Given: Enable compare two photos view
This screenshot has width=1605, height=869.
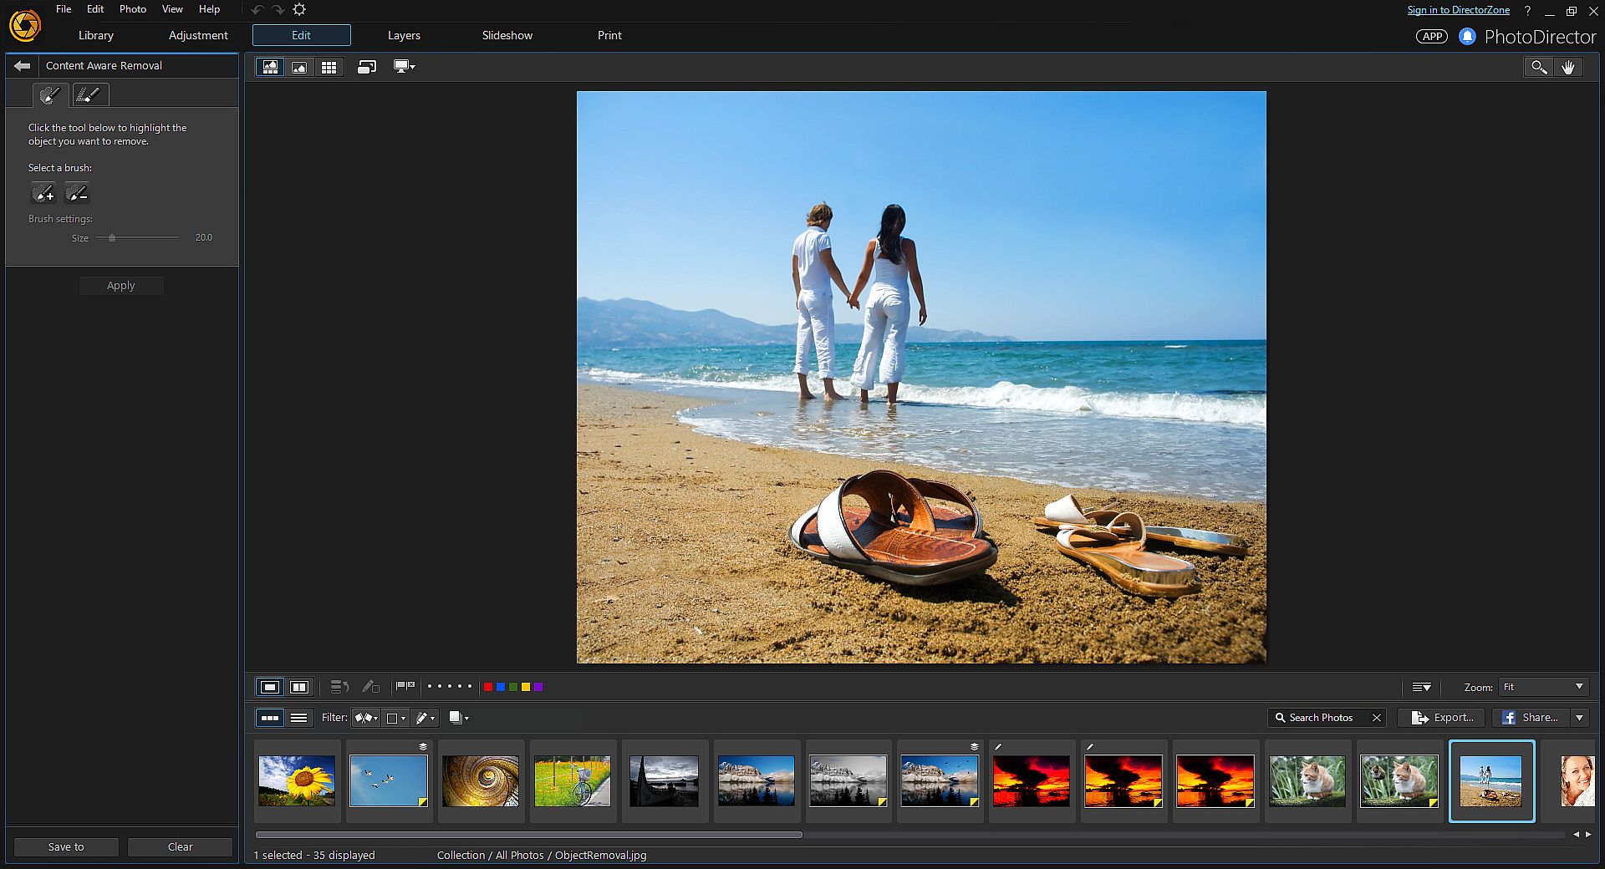Looking at the screenshot, I should (x=299, y=687).
